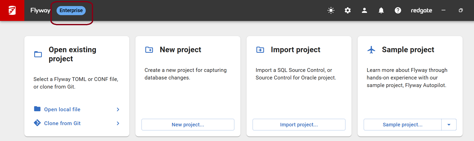Open the user account profile icon

(x=364, y=10)
